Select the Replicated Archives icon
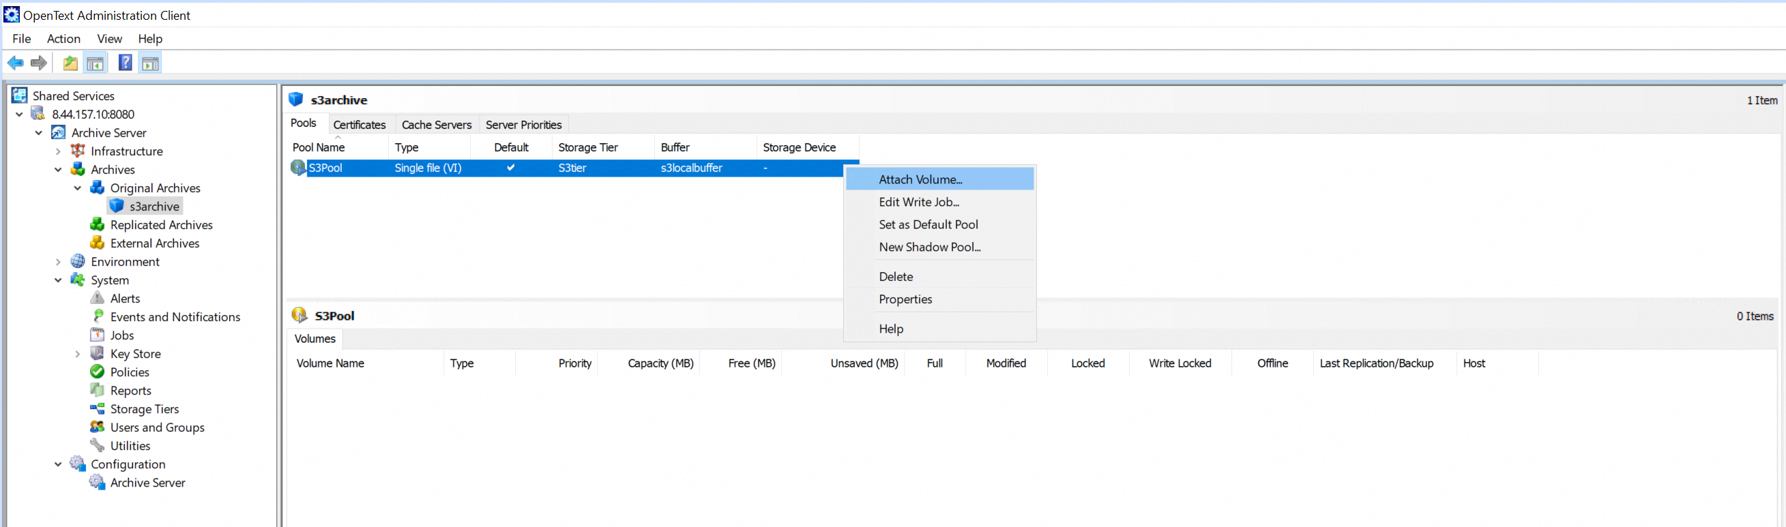1786x527 pixels. pyautogui.click(x=97, y=225)
